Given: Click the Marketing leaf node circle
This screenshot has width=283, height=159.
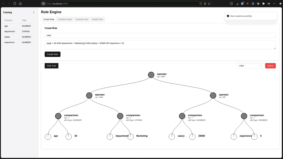Looking at the screenshot, I should click(131, 136).
